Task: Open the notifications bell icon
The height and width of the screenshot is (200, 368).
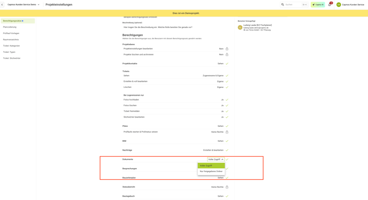Action: click(x=330, y=5)
